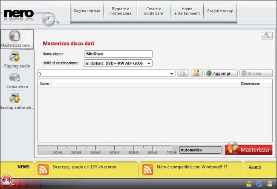Open the blue help question mark icon
This screenshot has height=189, width=277.
point(259,184)
